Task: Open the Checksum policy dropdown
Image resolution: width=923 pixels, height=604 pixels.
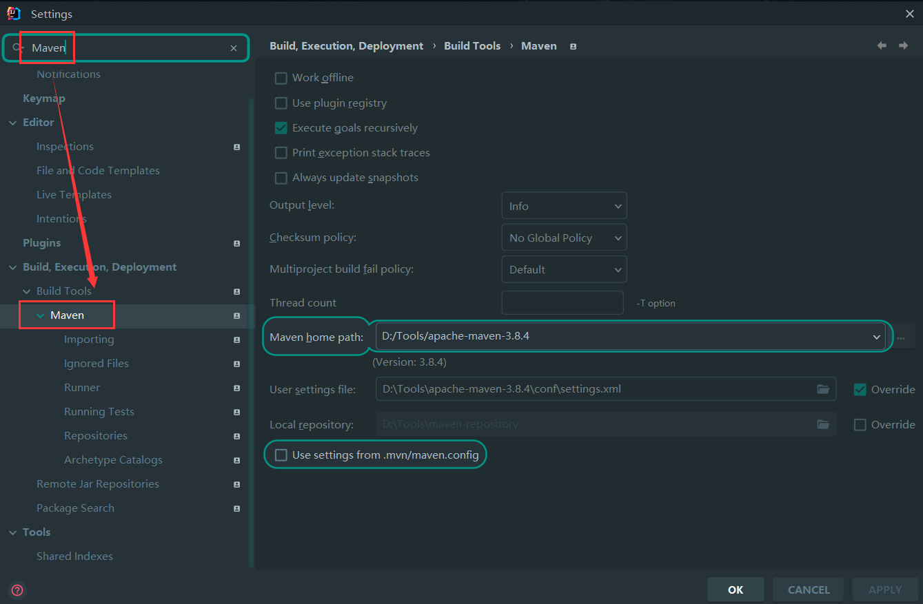Action: [x=564, y=238]
